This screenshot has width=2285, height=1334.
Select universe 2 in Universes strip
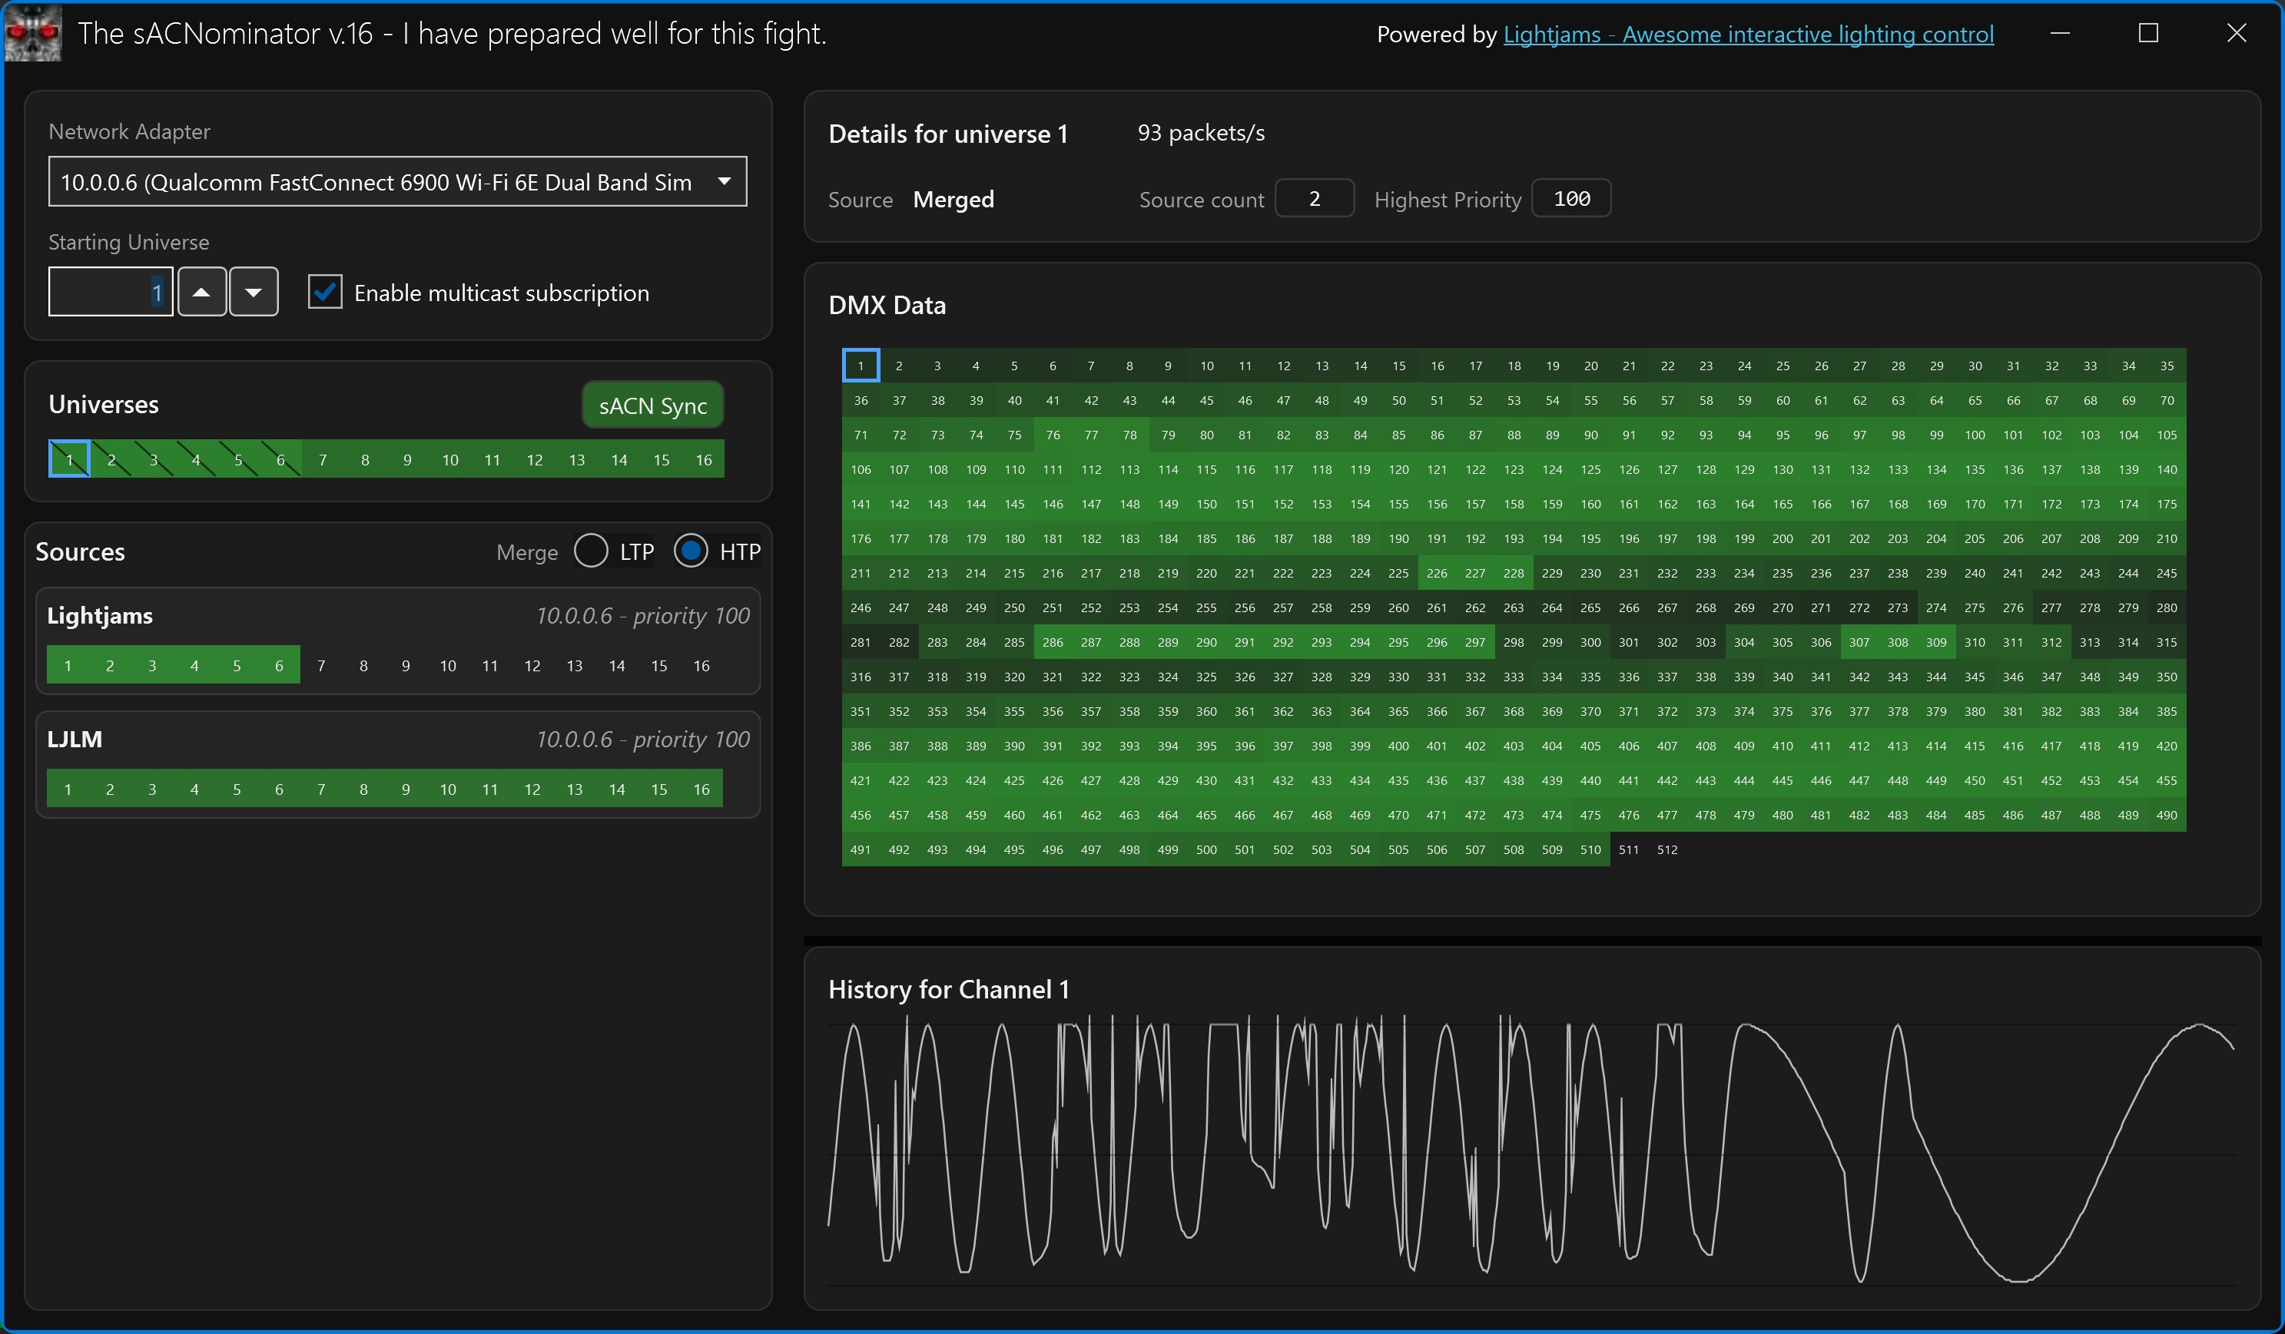[x=111, y=459]
